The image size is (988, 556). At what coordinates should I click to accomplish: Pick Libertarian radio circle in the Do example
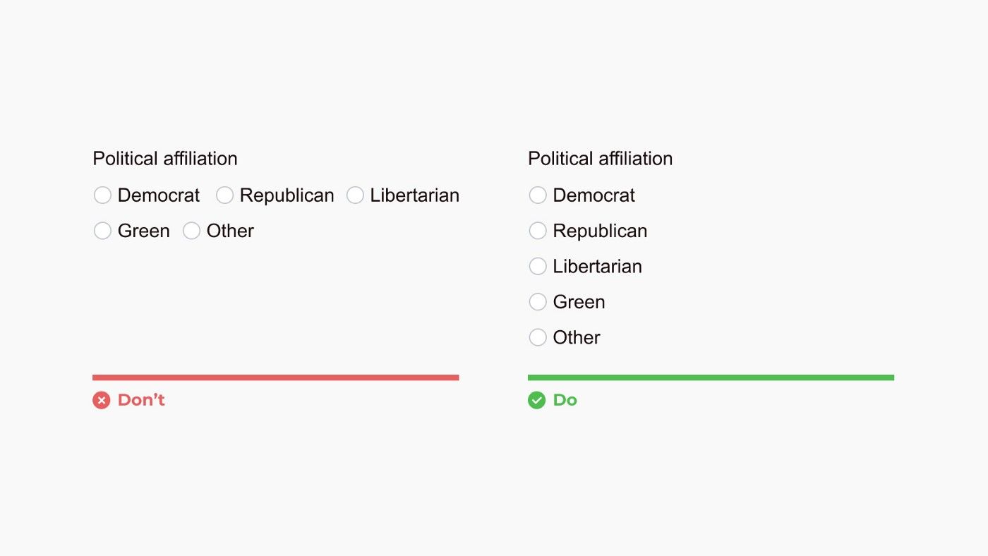[x=538, y=266]
